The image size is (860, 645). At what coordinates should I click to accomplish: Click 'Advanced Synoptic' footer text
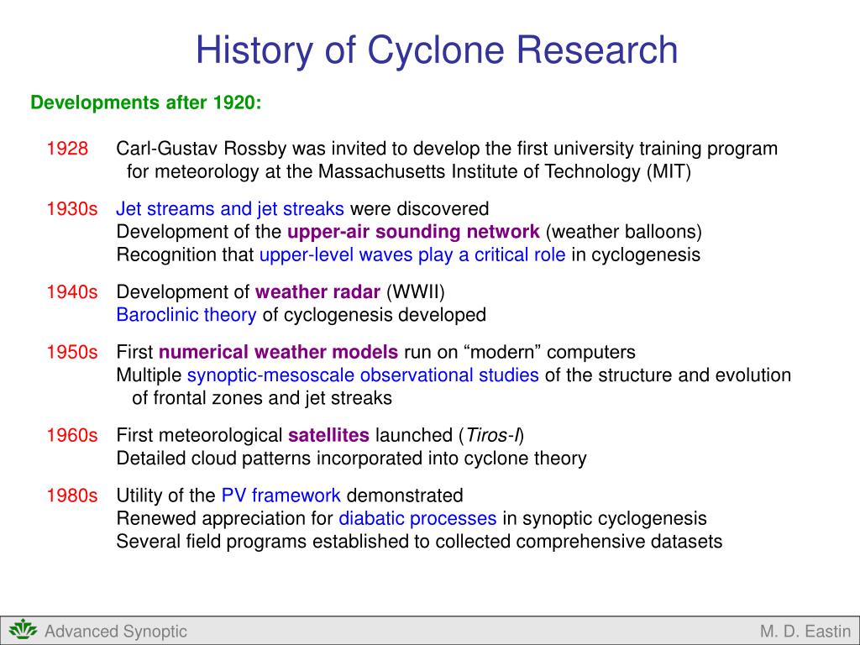(116, 632)
